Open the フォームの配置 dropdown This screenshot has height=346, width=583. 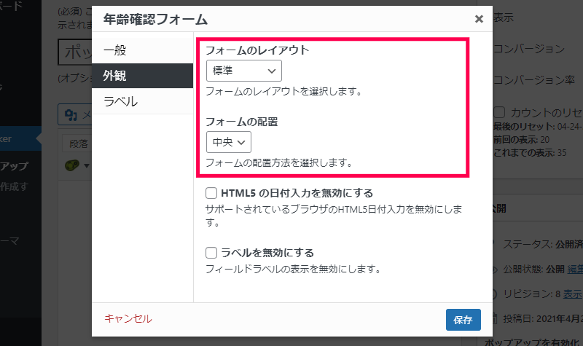point(229,142)
